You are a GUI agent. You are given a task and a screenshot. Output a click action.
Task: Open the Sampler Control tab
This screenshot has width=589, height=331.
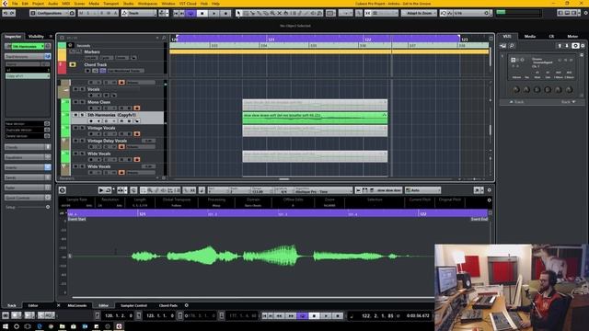tap(133, 305)
